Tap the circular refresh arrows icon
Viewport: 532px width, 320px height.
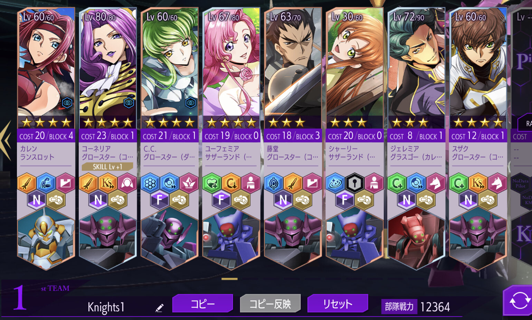pyautogui.click(x=520, y=301)
